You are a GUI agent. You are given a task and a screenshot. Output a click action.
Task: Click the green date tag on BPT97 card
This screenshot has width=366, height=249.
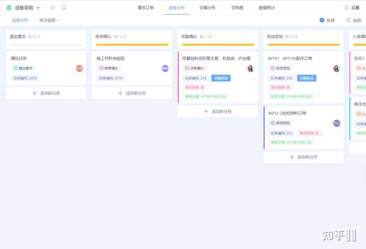[x=291, y=96]
